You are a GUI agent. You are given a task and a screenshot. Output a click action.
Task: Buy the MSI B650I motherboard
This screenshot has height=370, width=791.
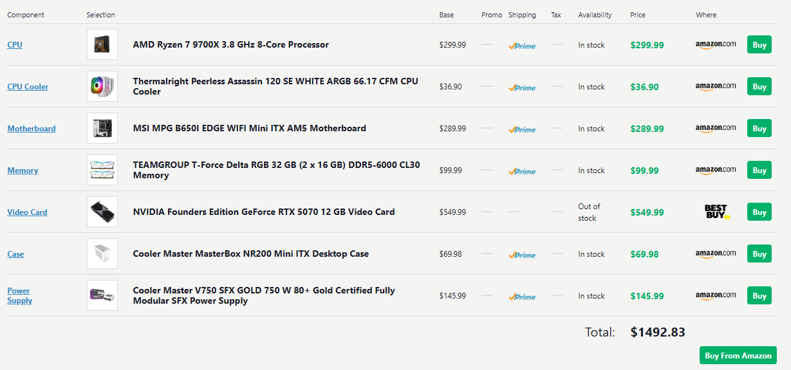click(x=759, y=129)
